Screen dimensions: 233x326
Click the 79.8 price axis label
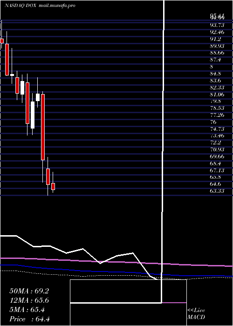coord(215,101)
